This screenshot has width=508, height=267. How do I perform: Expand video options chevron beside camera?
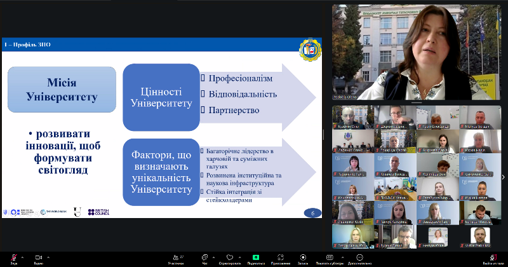(48, 257)
